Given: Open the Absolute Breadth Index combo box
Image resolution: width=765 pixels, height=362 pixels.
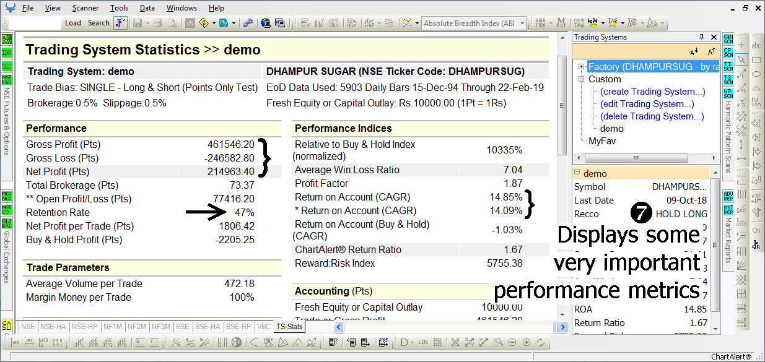Looking at the screenshot, I should tap(474, 23).
